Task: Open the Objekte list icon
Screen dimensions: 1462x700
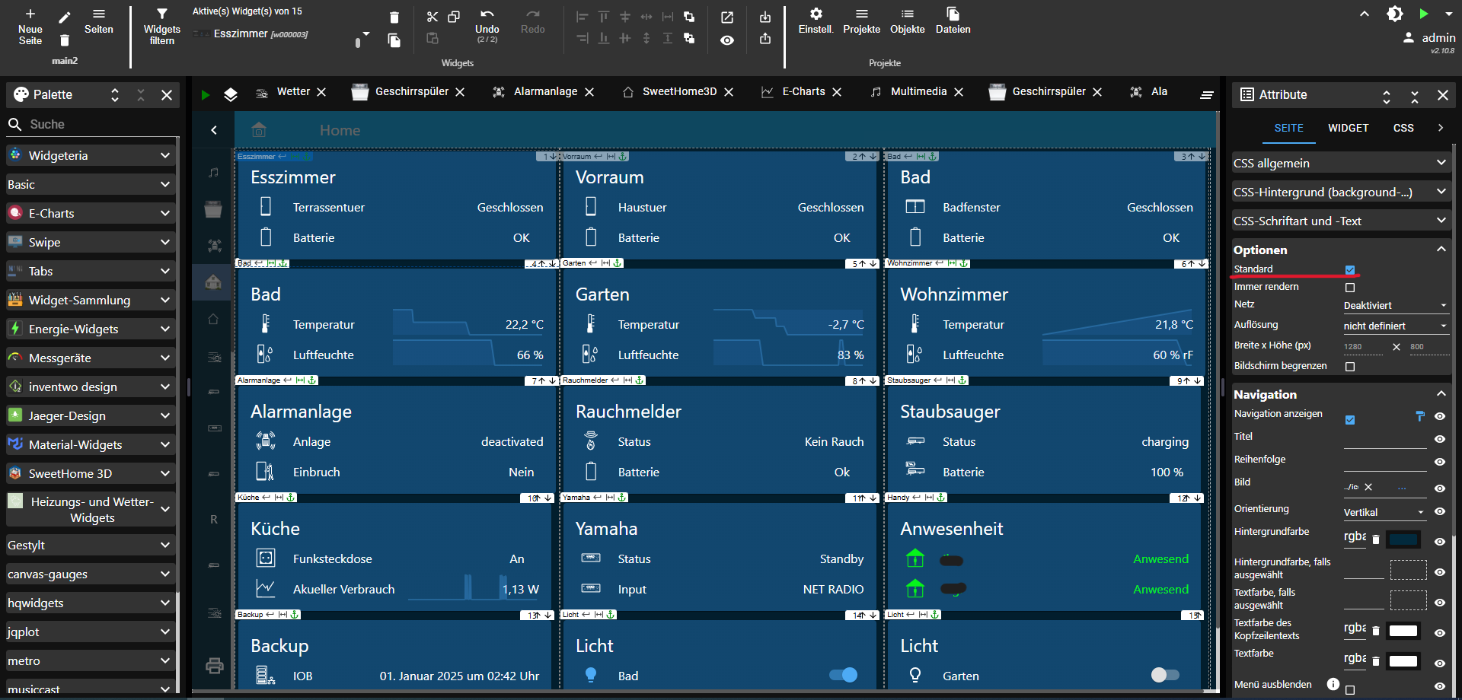Action: pos(907,21)
